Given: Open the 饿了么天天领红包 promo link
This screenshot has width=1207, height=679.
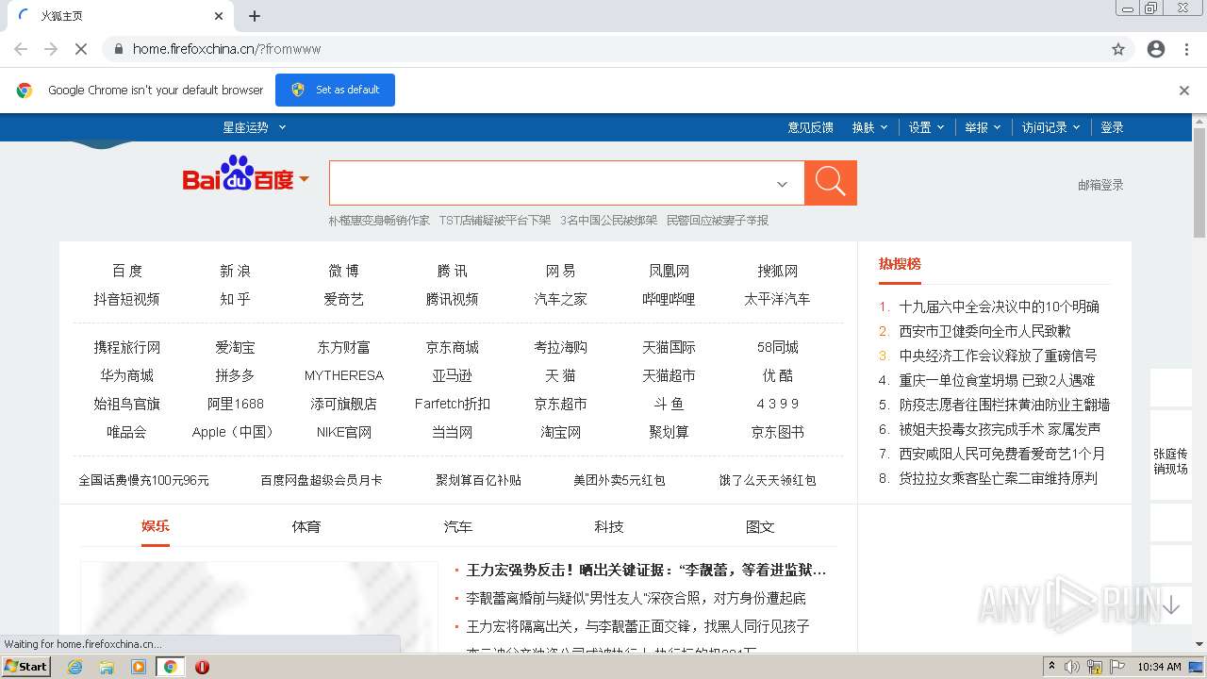Looking at the screenshot, I should (x=768, y=480).
